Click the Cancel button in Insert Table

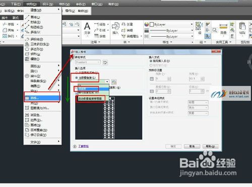192,146
